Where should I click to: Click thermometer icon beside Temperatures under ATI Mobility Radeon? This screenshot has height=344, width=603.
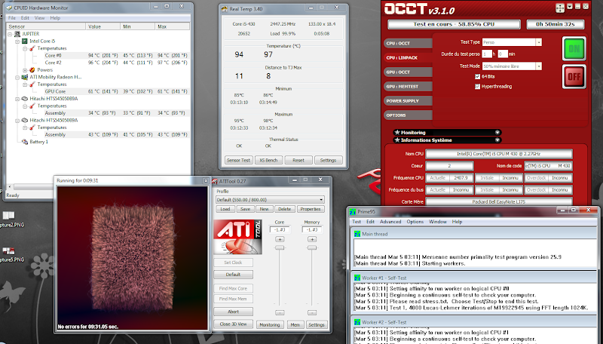(32, 84)
